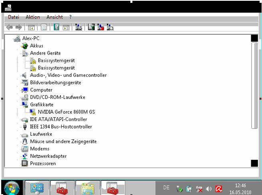Select the Alex-PC root node
Image resolution: width=262 pixels, height=195 pixels.
pyautogui.click(x=31, y=38)
